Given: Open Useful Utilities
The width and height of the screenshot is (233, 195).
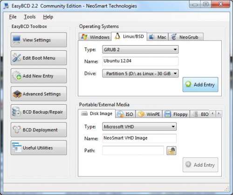Looking at the screenshot, I should click(x=39, y=148).
